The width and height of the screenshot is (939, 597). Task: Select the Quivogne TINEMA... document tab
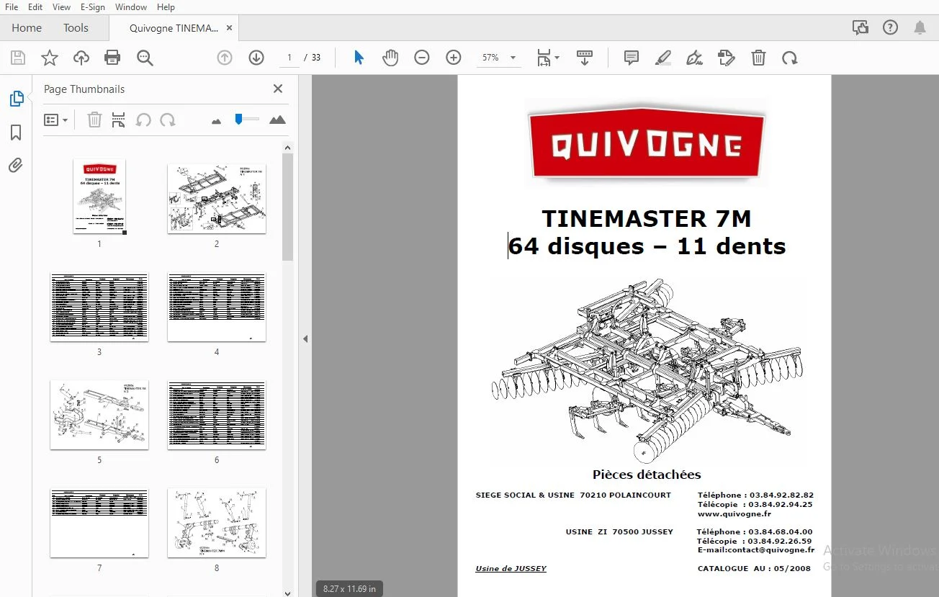point(174,28)
